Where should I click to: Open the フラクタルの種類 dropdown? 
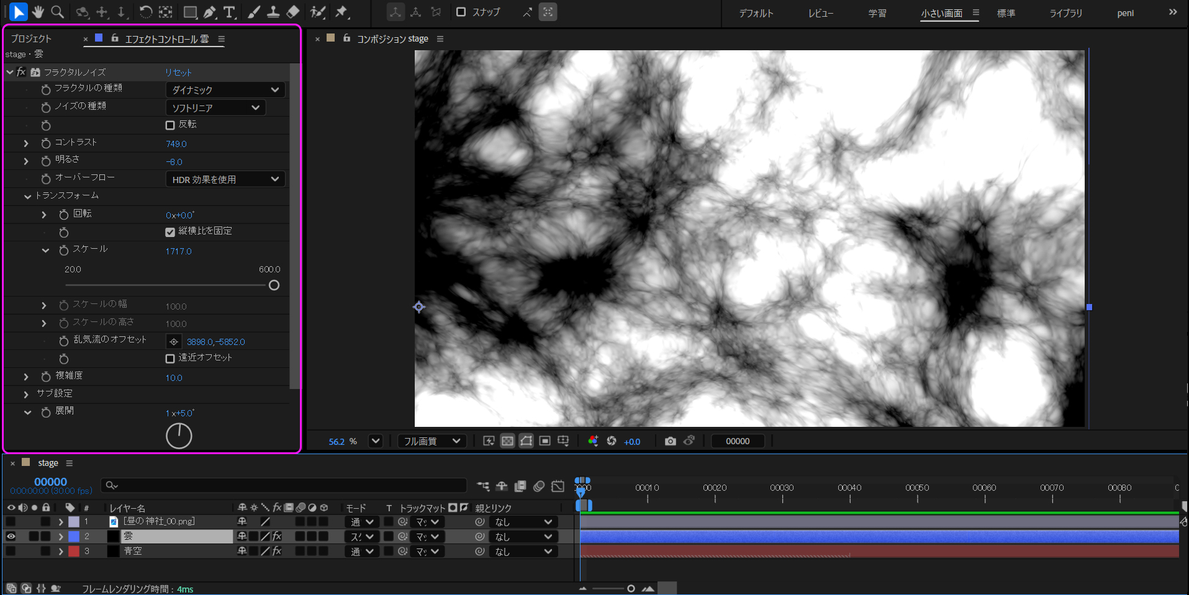click(x=225, y=90)
